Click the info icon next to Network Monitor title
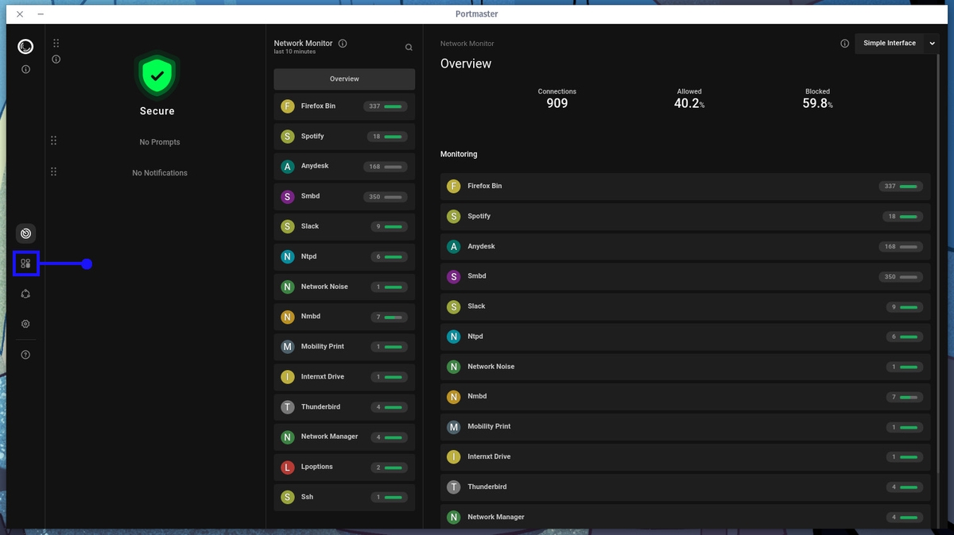This screenshot has height=535, width=954. [342, 44]
